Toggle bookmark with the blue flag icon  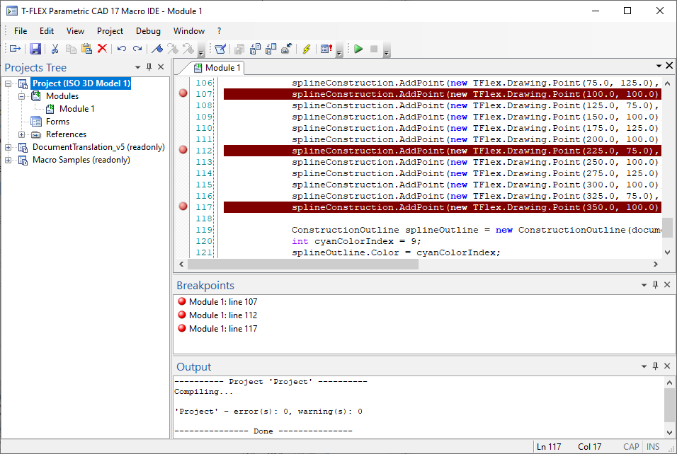(157, 49)
